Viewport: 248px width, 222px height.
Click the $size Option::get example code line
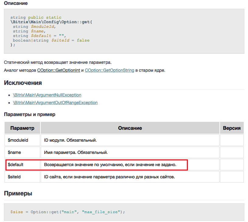point(68,212)
